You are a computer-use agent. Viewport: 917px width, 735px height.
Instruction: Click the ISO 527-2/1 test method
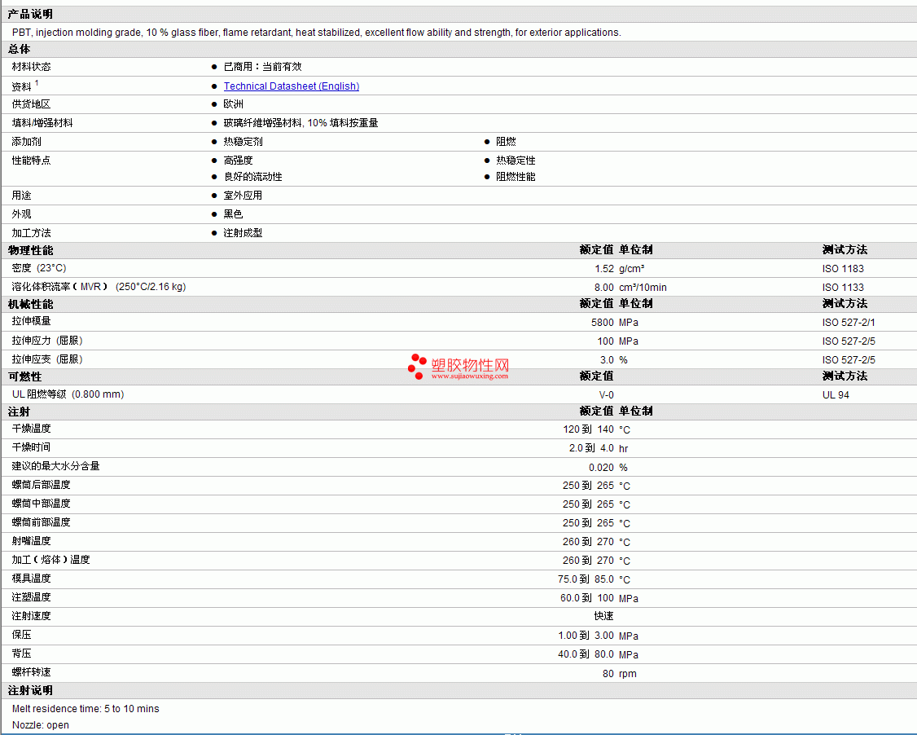[x=849, y=323]
